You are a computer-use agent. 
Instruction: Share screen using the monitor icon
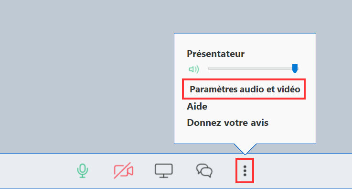coord(164,171)
